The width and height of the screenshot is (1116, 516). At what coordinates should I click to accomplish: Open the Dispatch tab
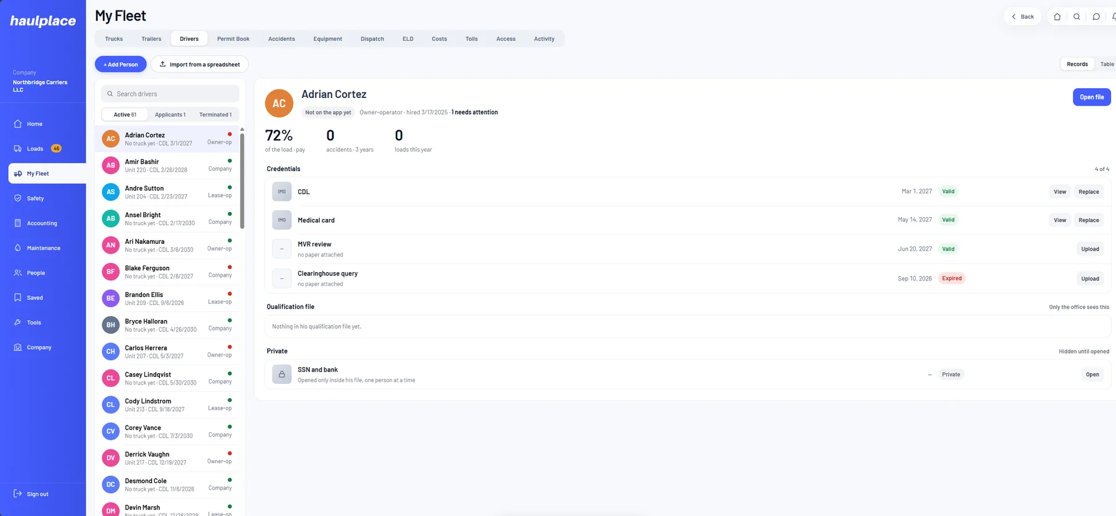pyautogui.click(x=372, y=38)
